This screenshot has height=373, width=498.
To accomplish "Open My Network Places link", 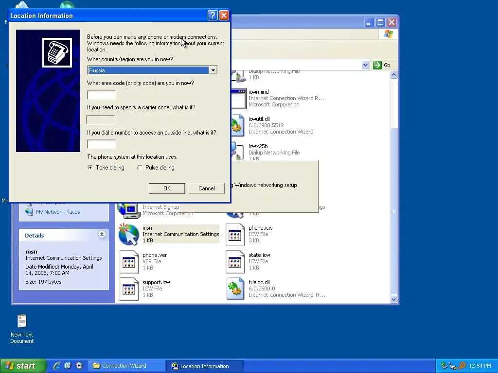I will point(58,212).
